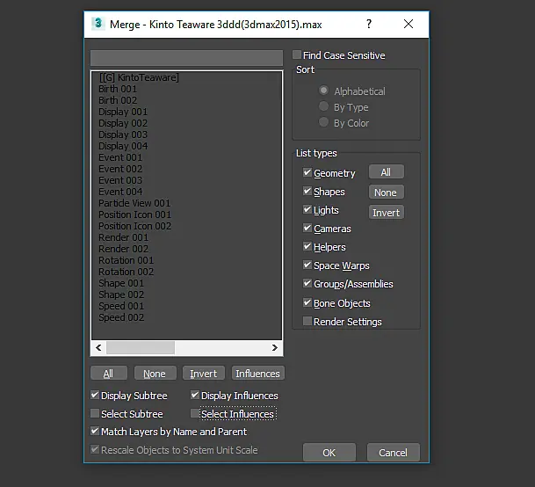Enable Find Case Sensitive checkbox
Image resolution: width=535 pixels, height=487 pixels.
(297, 55)
